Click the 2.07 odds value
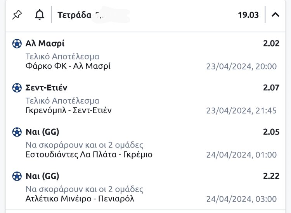Image resolution: width=291 pixels, height=213 pixels. point(271,88)
